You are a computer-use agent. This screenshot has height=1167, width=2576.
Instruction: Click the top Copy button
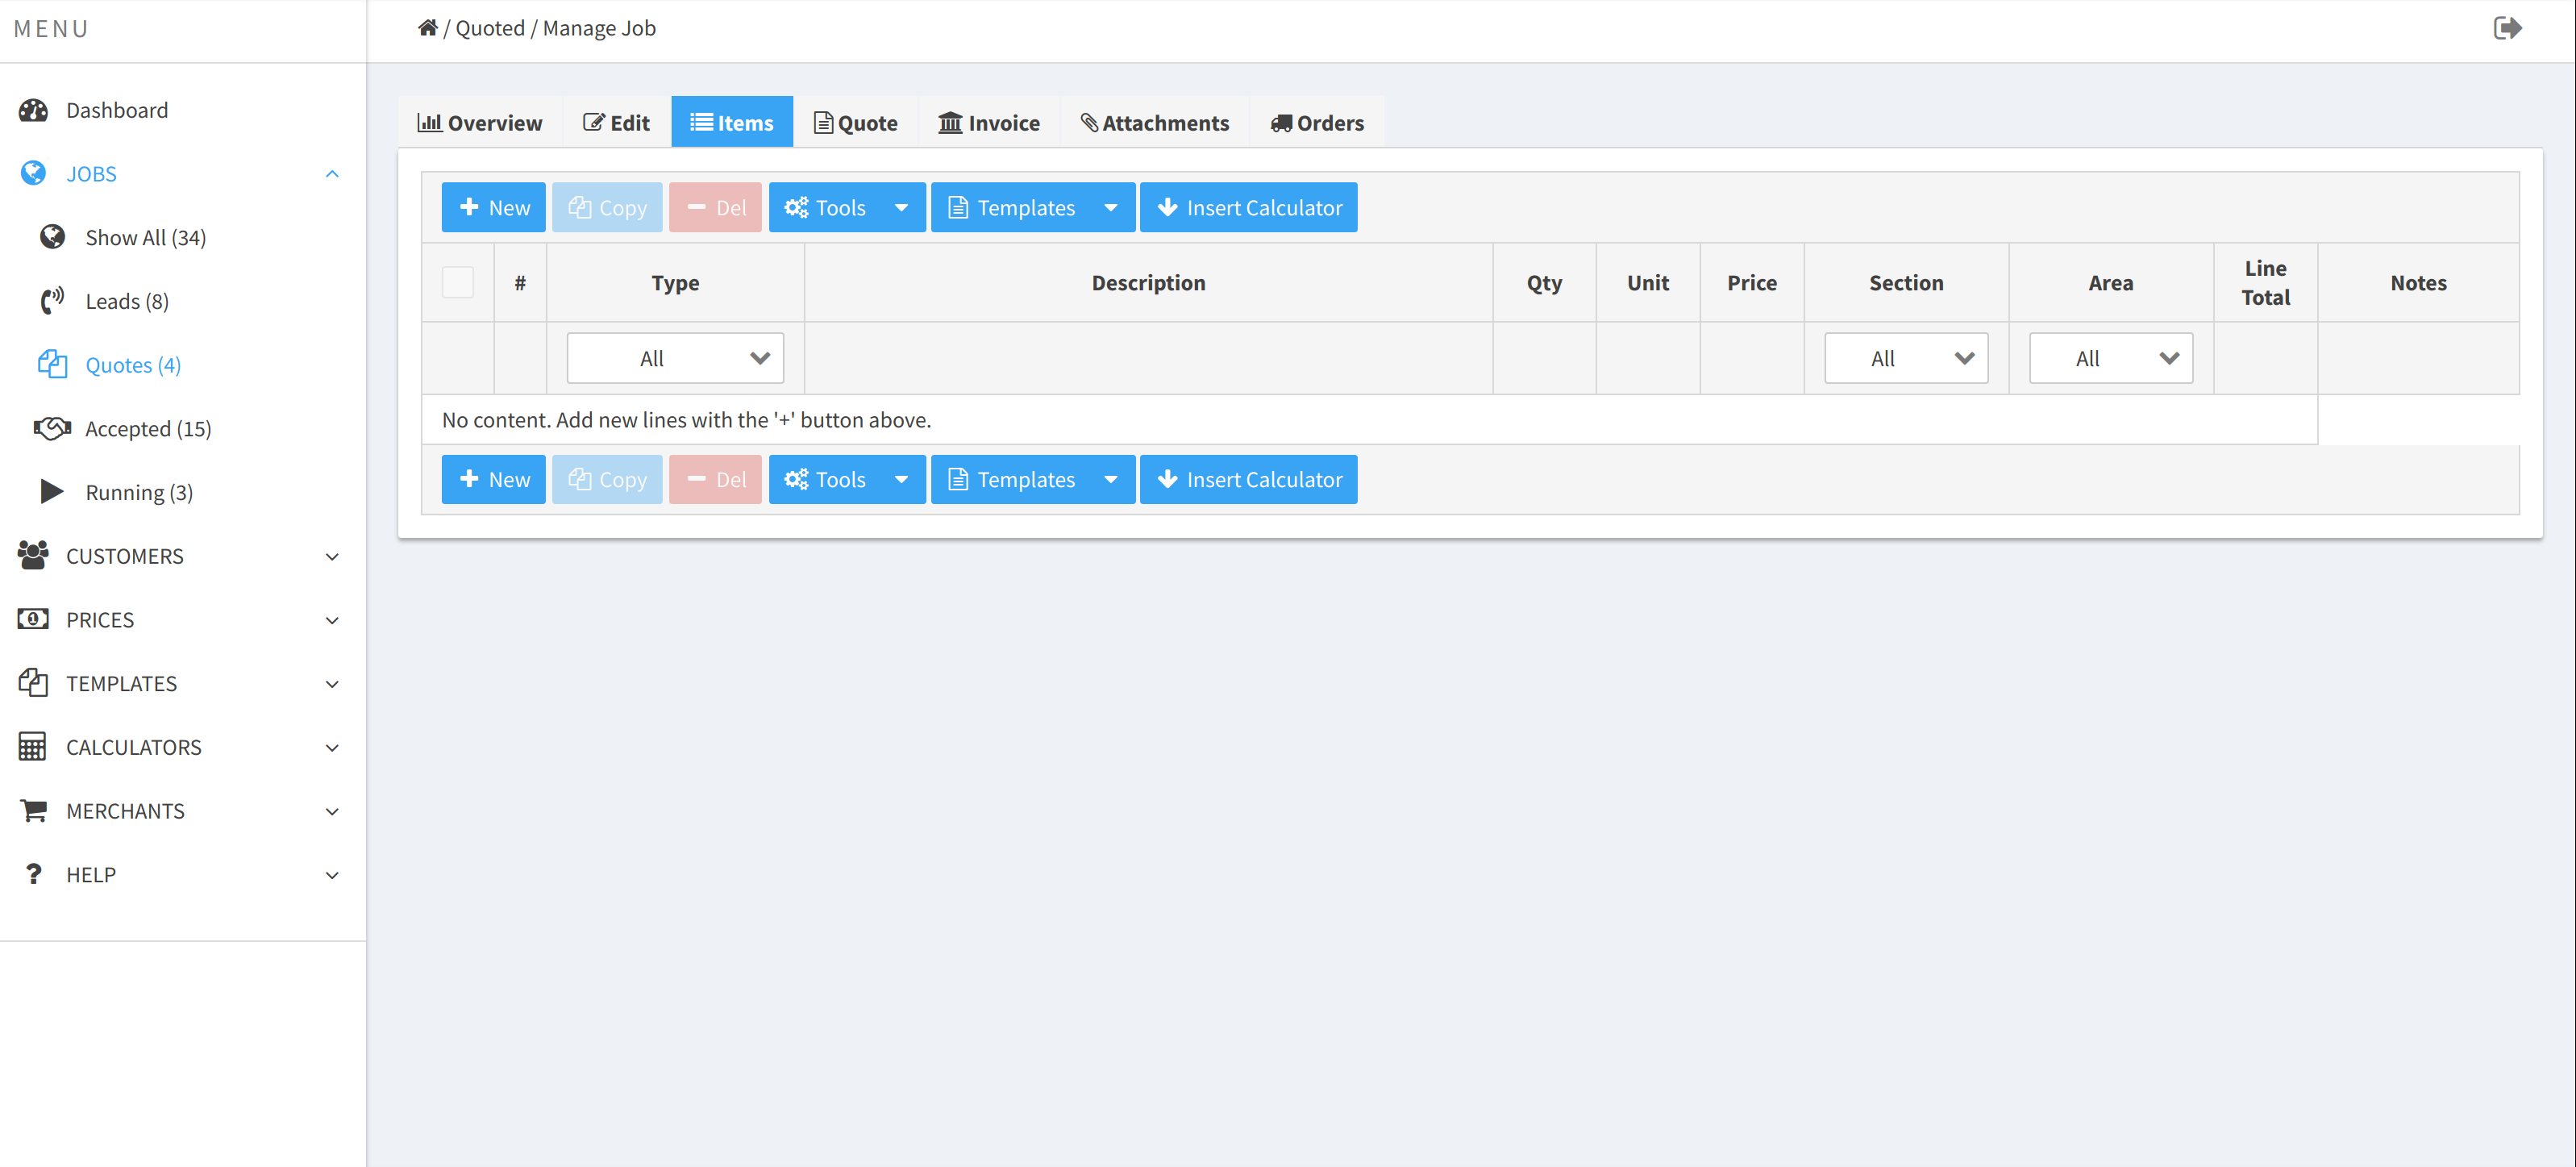point(607,208)
